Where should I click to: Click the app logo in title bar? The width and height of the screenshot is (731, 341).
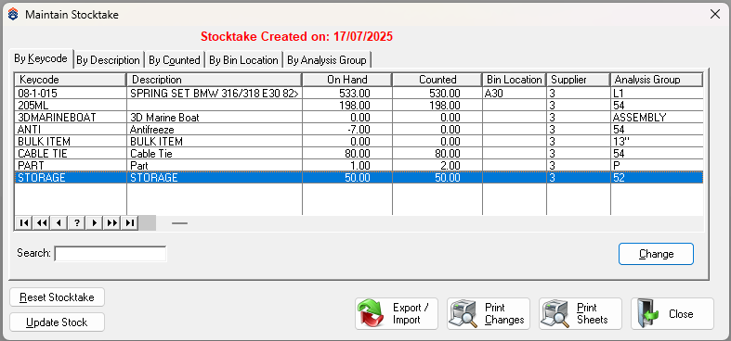[x=13, y=15]
